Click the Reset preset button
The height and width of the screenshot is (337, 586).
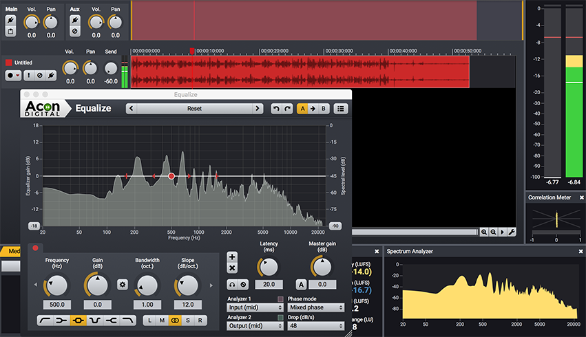click(x=194, y=109)
